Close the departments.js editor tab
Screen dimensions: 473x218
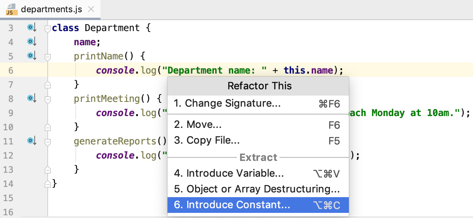(91, 10)
